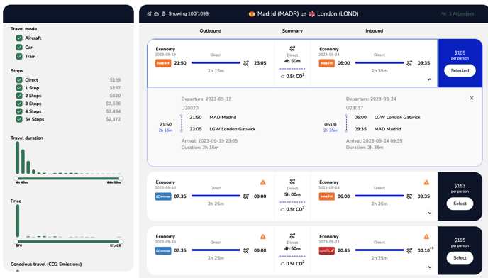Click the Price slider maximum handle
Screen dimensions: 488x278
coord(121,241)
